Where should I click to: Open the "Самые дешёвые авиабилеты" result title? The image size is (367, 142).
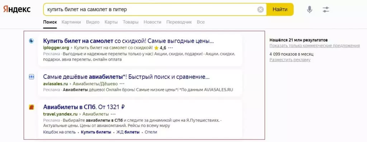coord(127,77)
